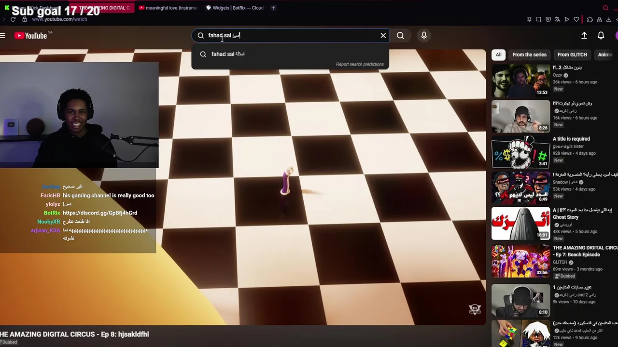618x347 pixels.
Task: Start voice search with microphone
Action: [x=424, y=35]
